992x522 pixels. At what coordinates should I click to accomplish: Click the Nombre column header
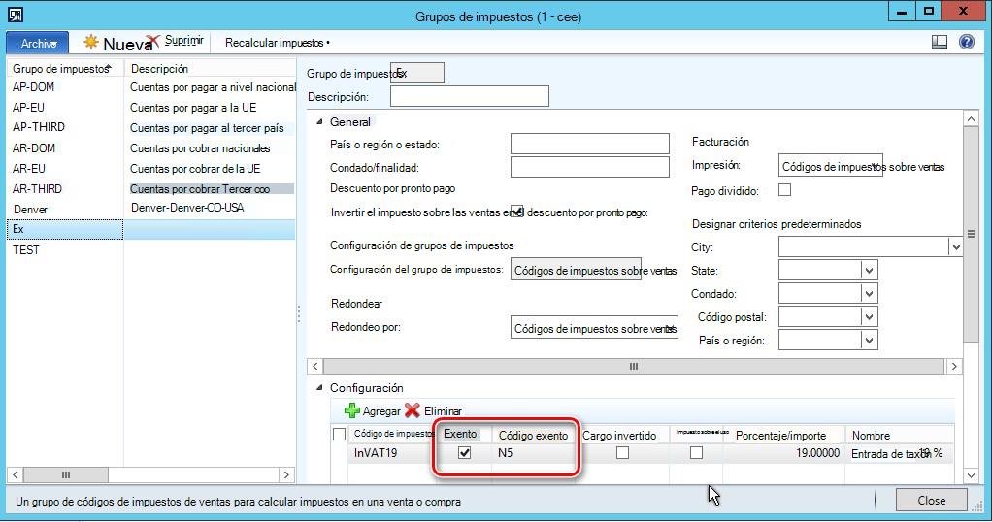pos(871,436)
